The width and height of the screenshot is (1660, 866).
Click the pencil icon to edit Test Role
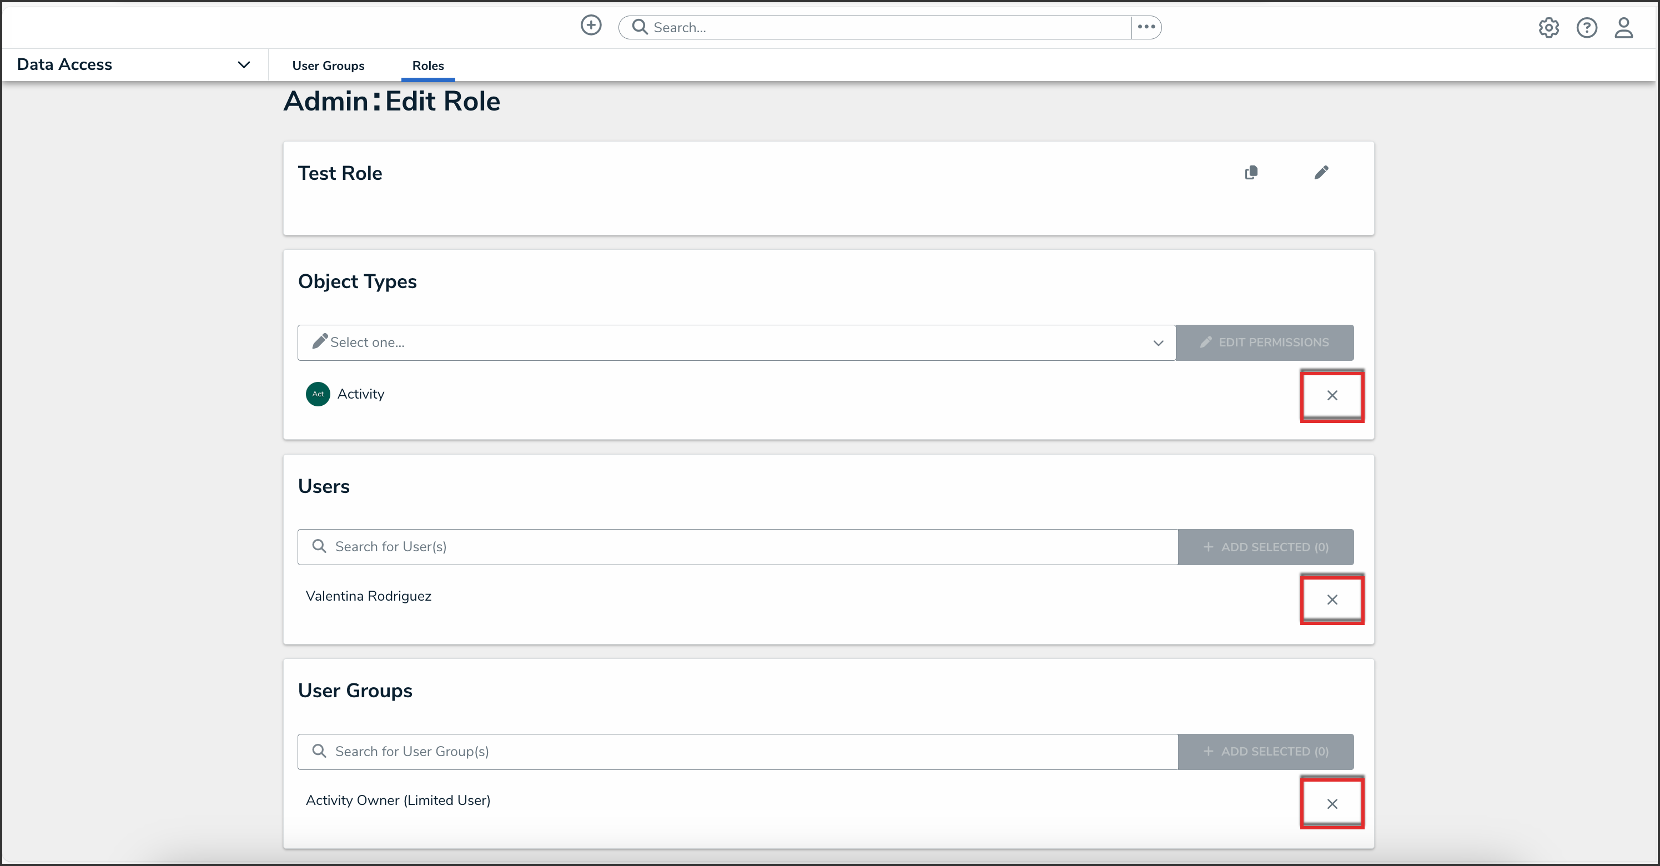coord(1321,173)
